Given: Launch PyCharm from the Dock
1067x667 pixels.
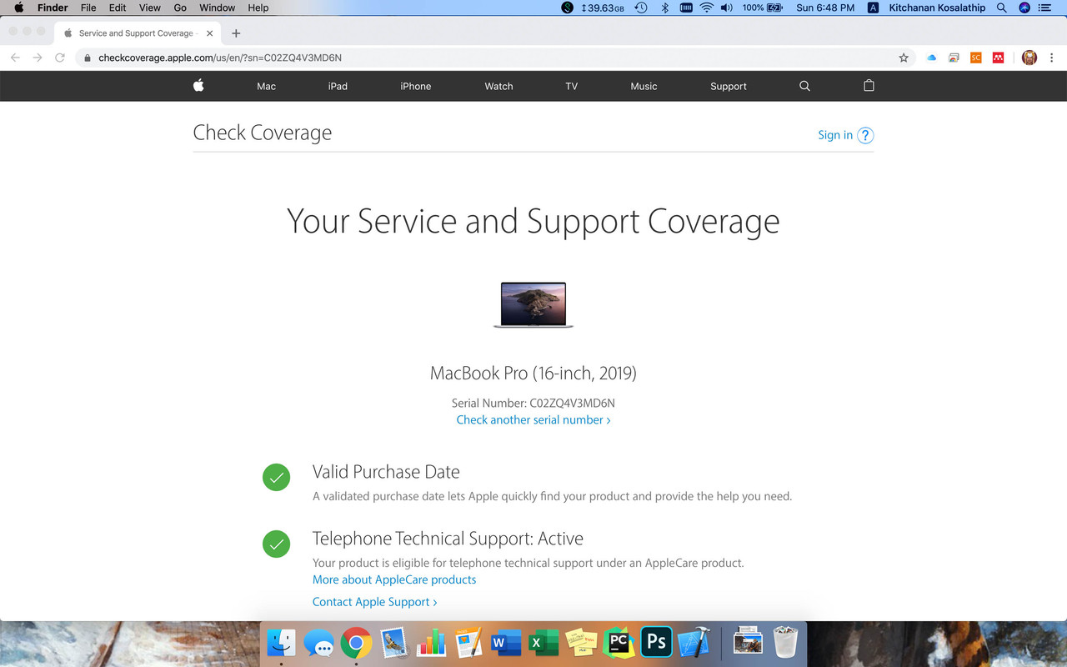Looking at the screenshot, I should click(619, 643).
